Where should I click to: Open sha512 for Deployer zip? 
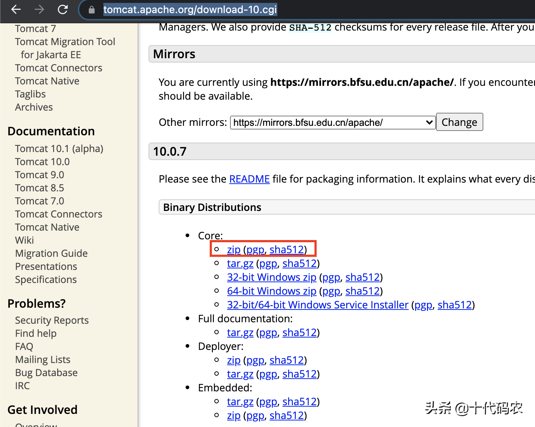(287, 360)
